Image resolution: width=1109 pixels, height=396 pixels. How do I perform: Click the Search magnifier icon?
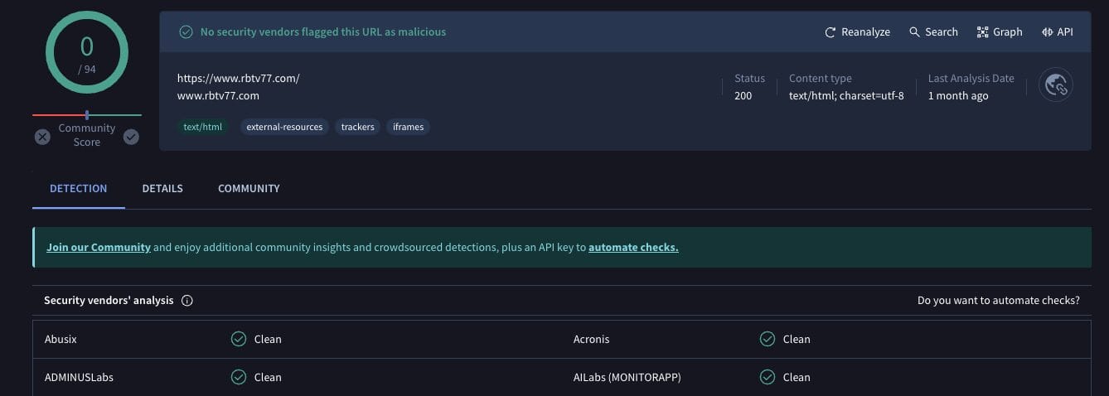tap(914, 32)
